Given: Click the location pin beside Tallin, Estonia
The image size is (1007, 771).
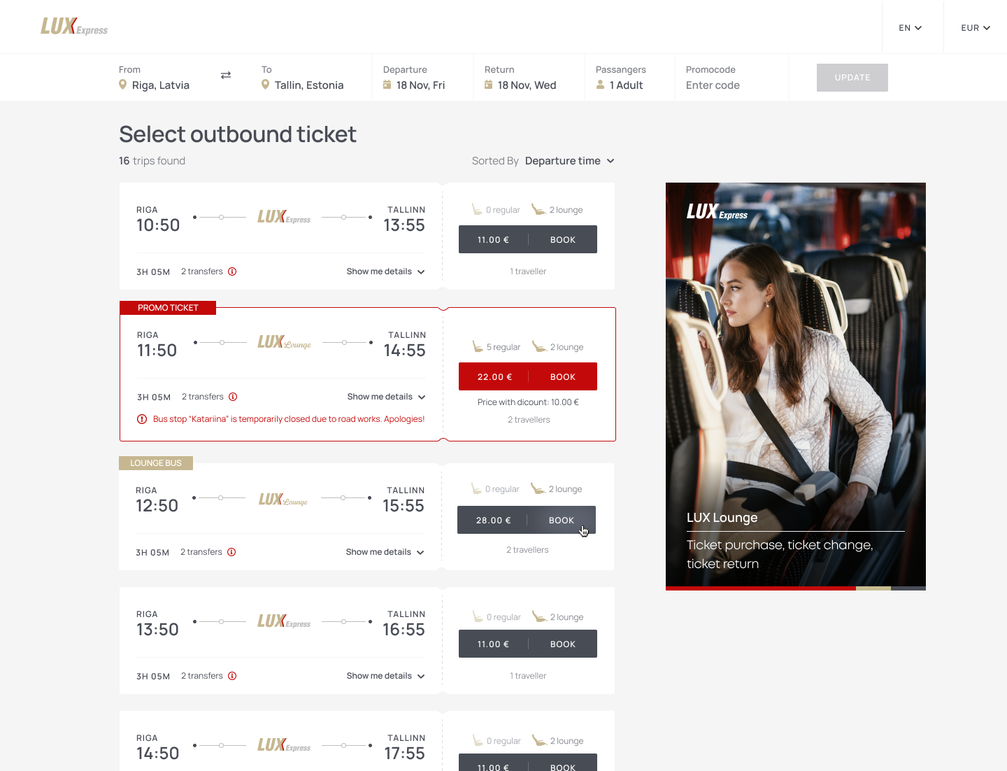Looking at the screenshot, I should point(266,85).
